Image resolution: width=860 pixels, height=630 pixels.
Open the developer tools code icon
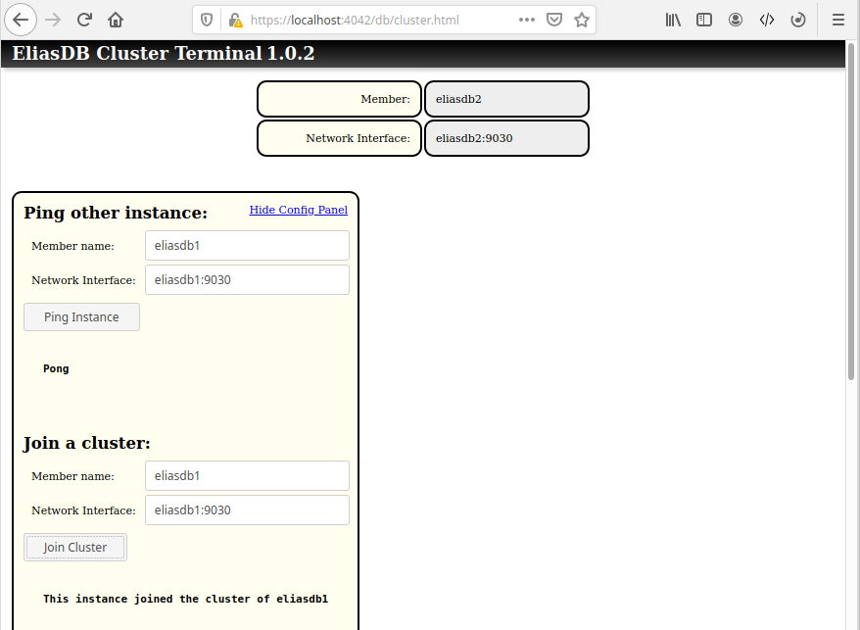click(x=767, y=20)
